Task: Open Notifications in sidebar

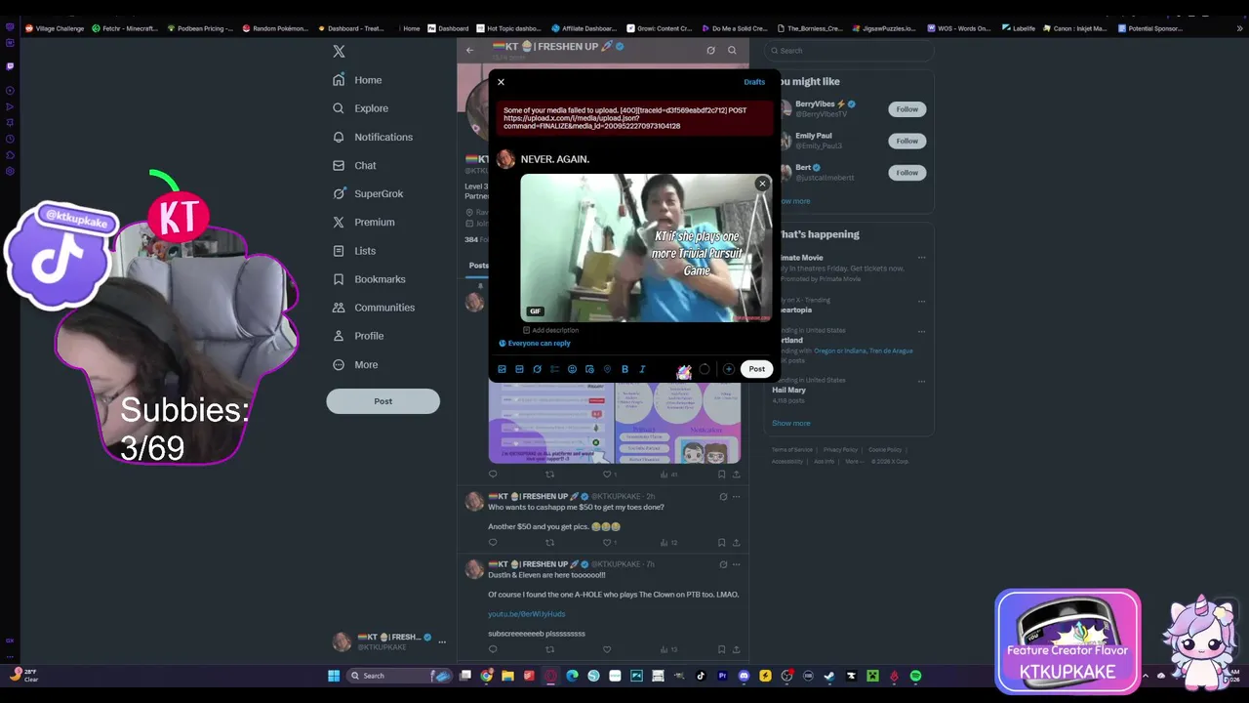Action: tap(373, 137)
